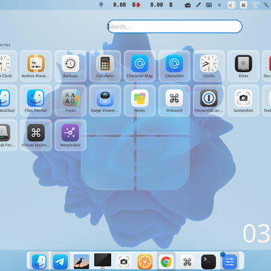The image size is (271, 271).
Task: Click the keyboard indicator in top panel
Action: (x=209, y=5)
